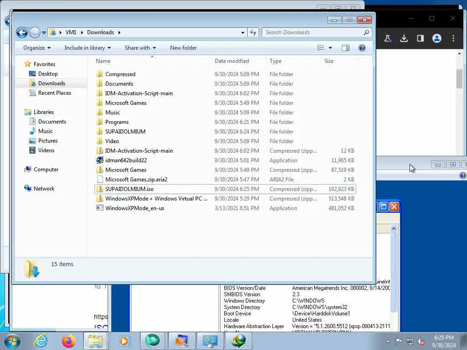The height and width of the screenshot is (350, 467).
Task: Toggle browser side panel in background window
Action: (420, 38)
